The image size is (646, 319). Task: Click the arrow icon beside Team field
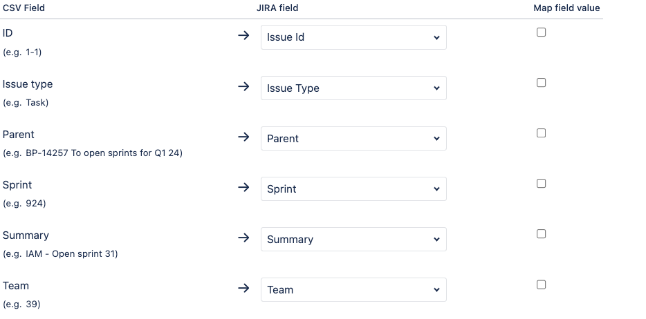(x=243, y=289)
